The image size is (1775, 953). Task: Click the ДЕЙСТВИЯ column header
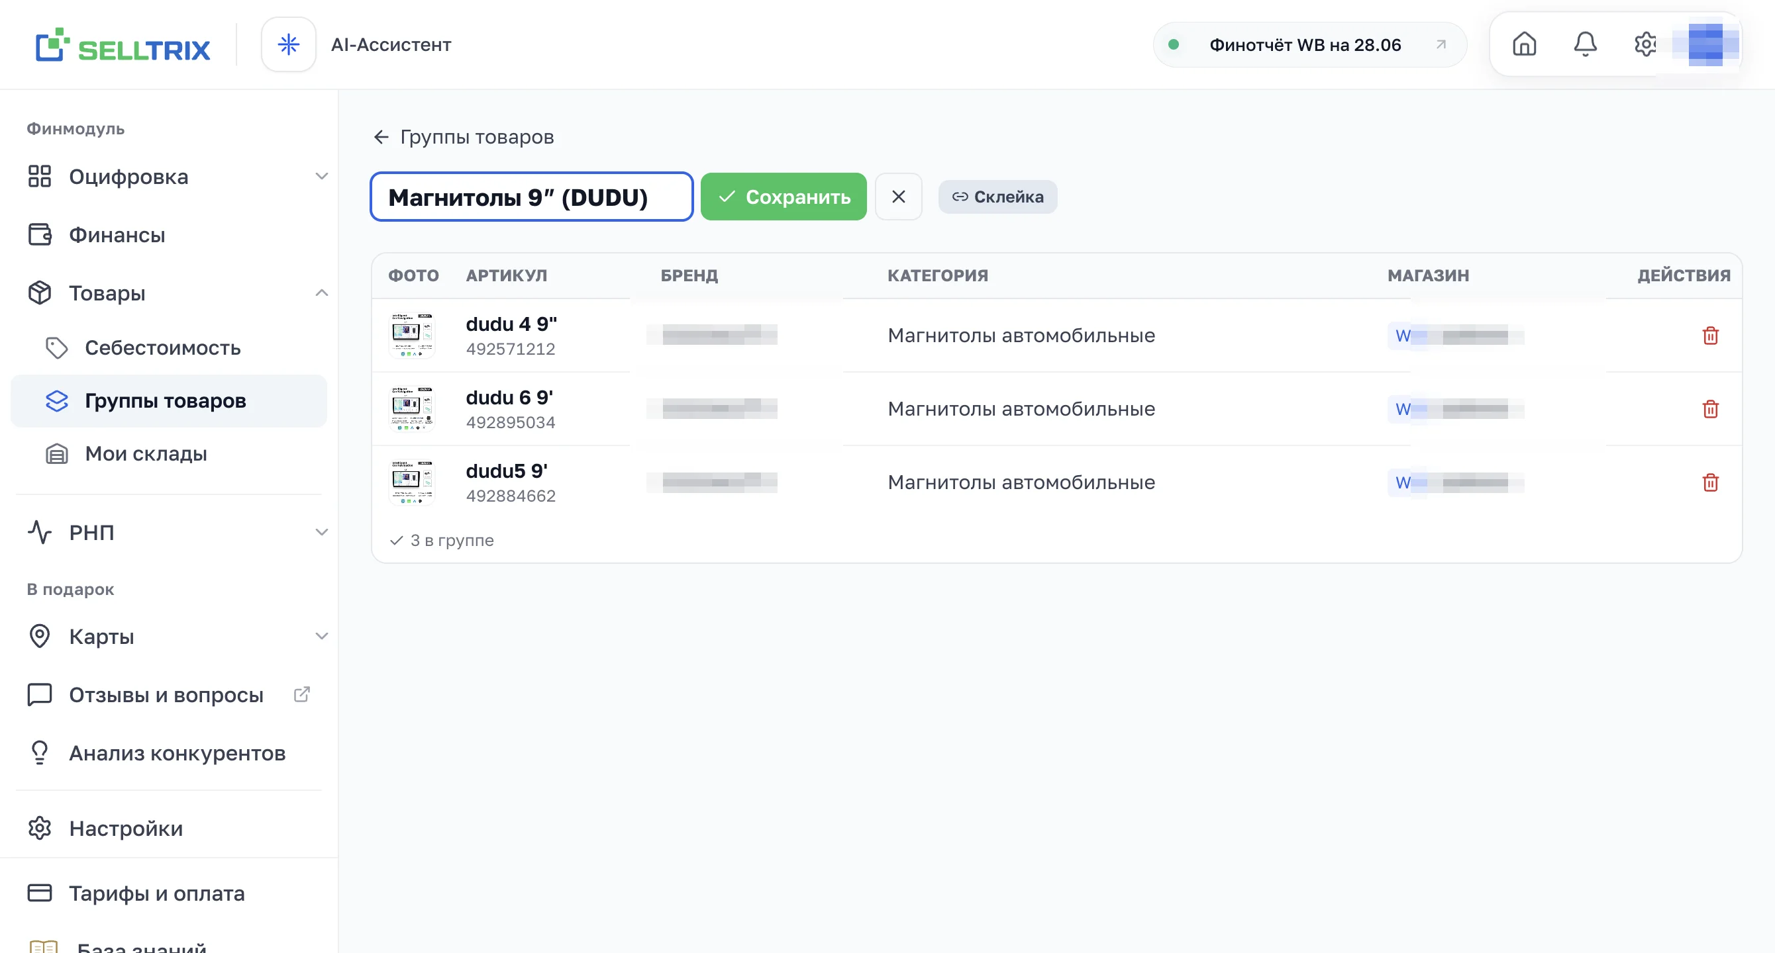pos(1684,275)
